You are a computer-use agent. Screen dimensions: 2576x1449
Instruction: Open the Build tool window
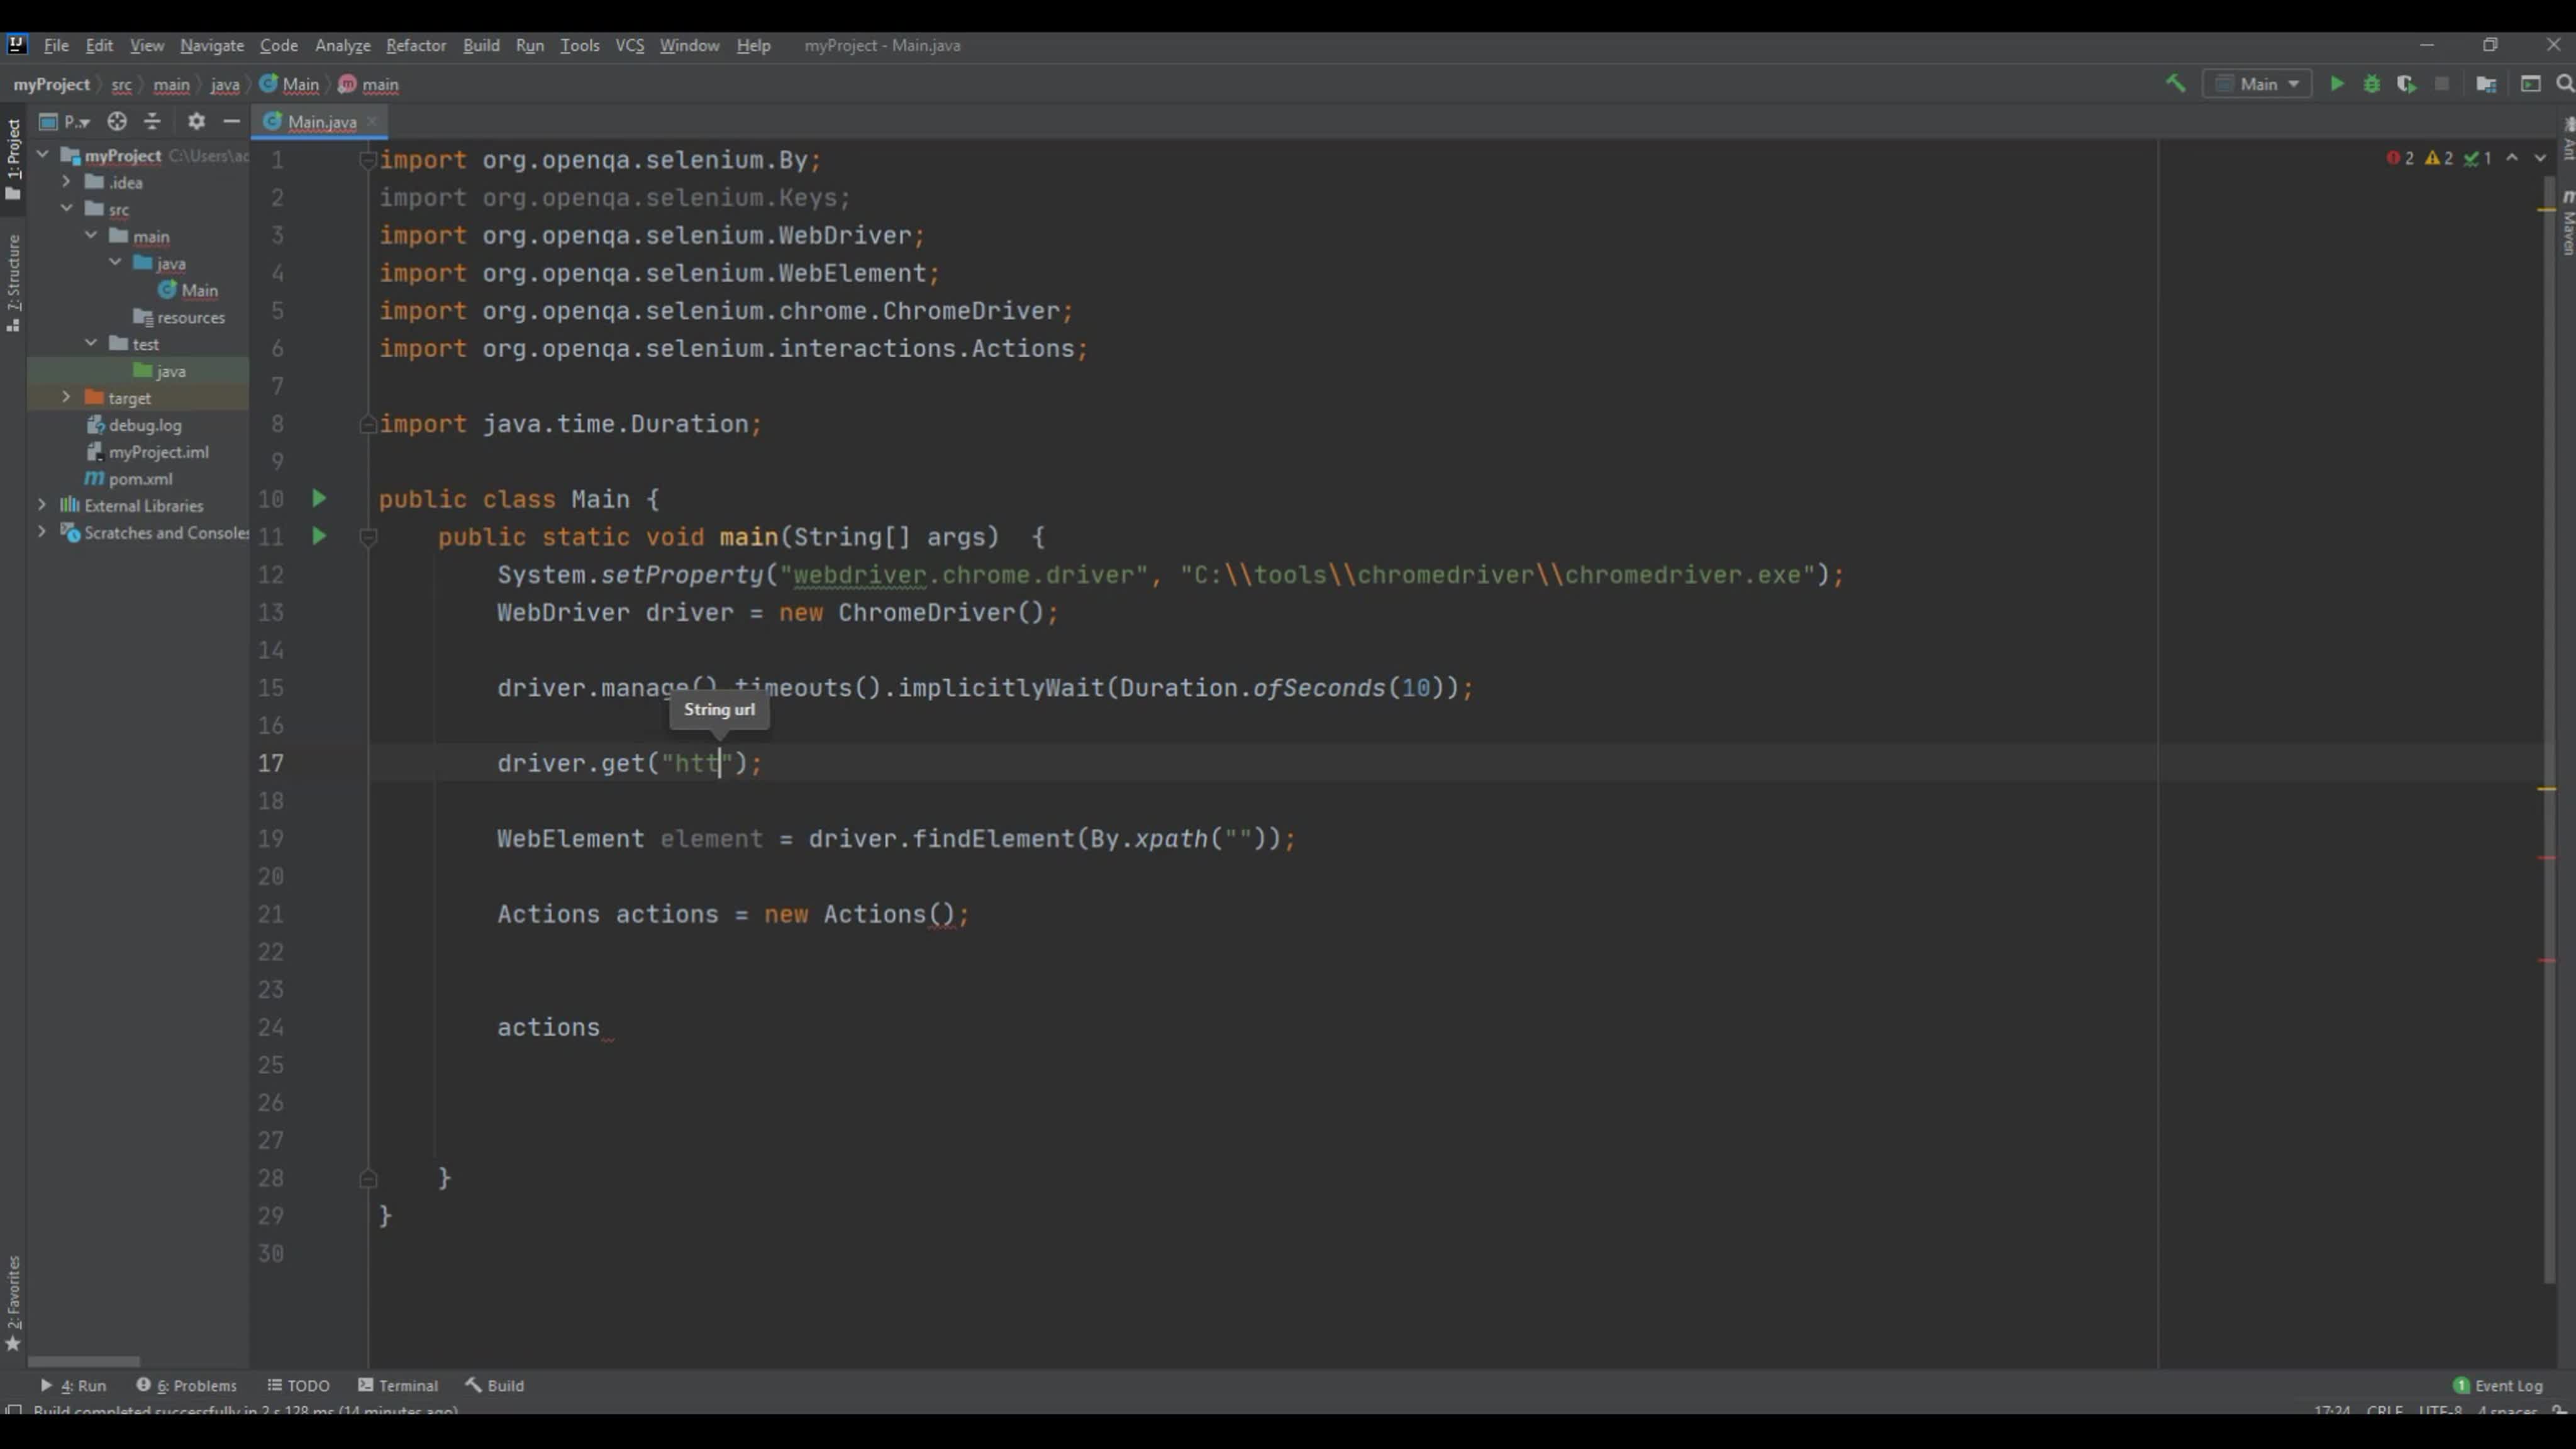[x=495, y=1385]
